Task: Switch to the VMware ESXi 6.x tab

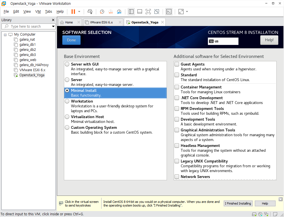Action: tap(102, 22)
